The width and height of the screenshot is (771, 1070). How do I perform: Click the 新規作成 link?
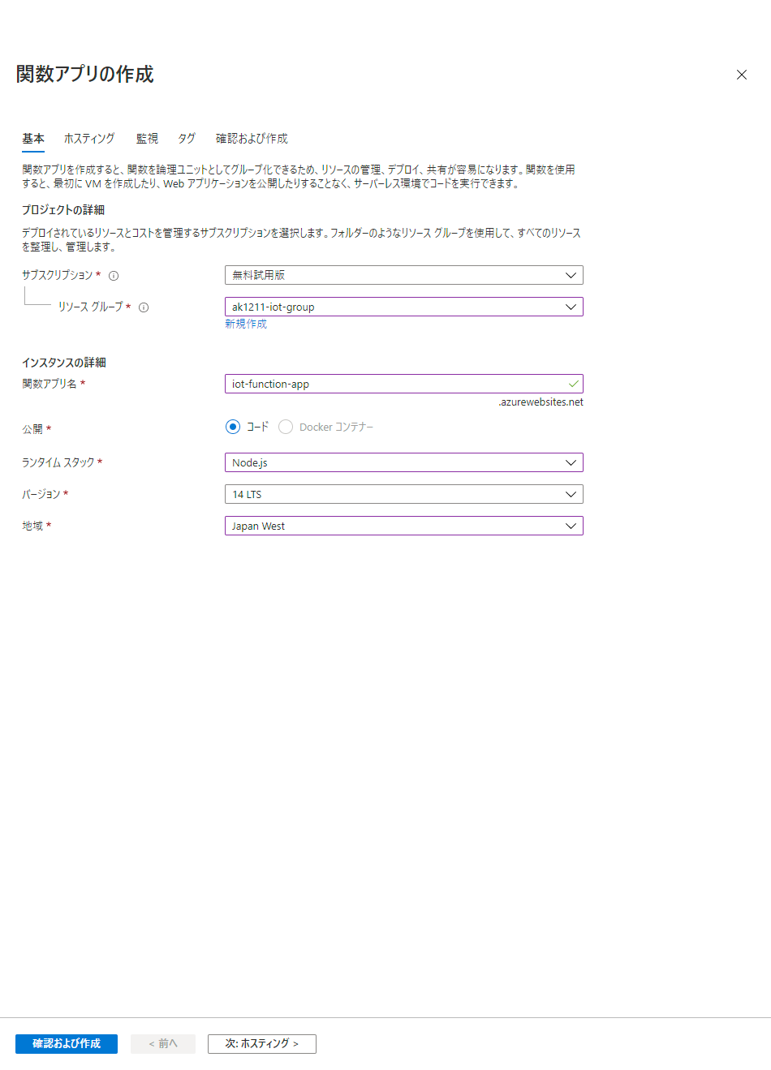coord(246,324)
